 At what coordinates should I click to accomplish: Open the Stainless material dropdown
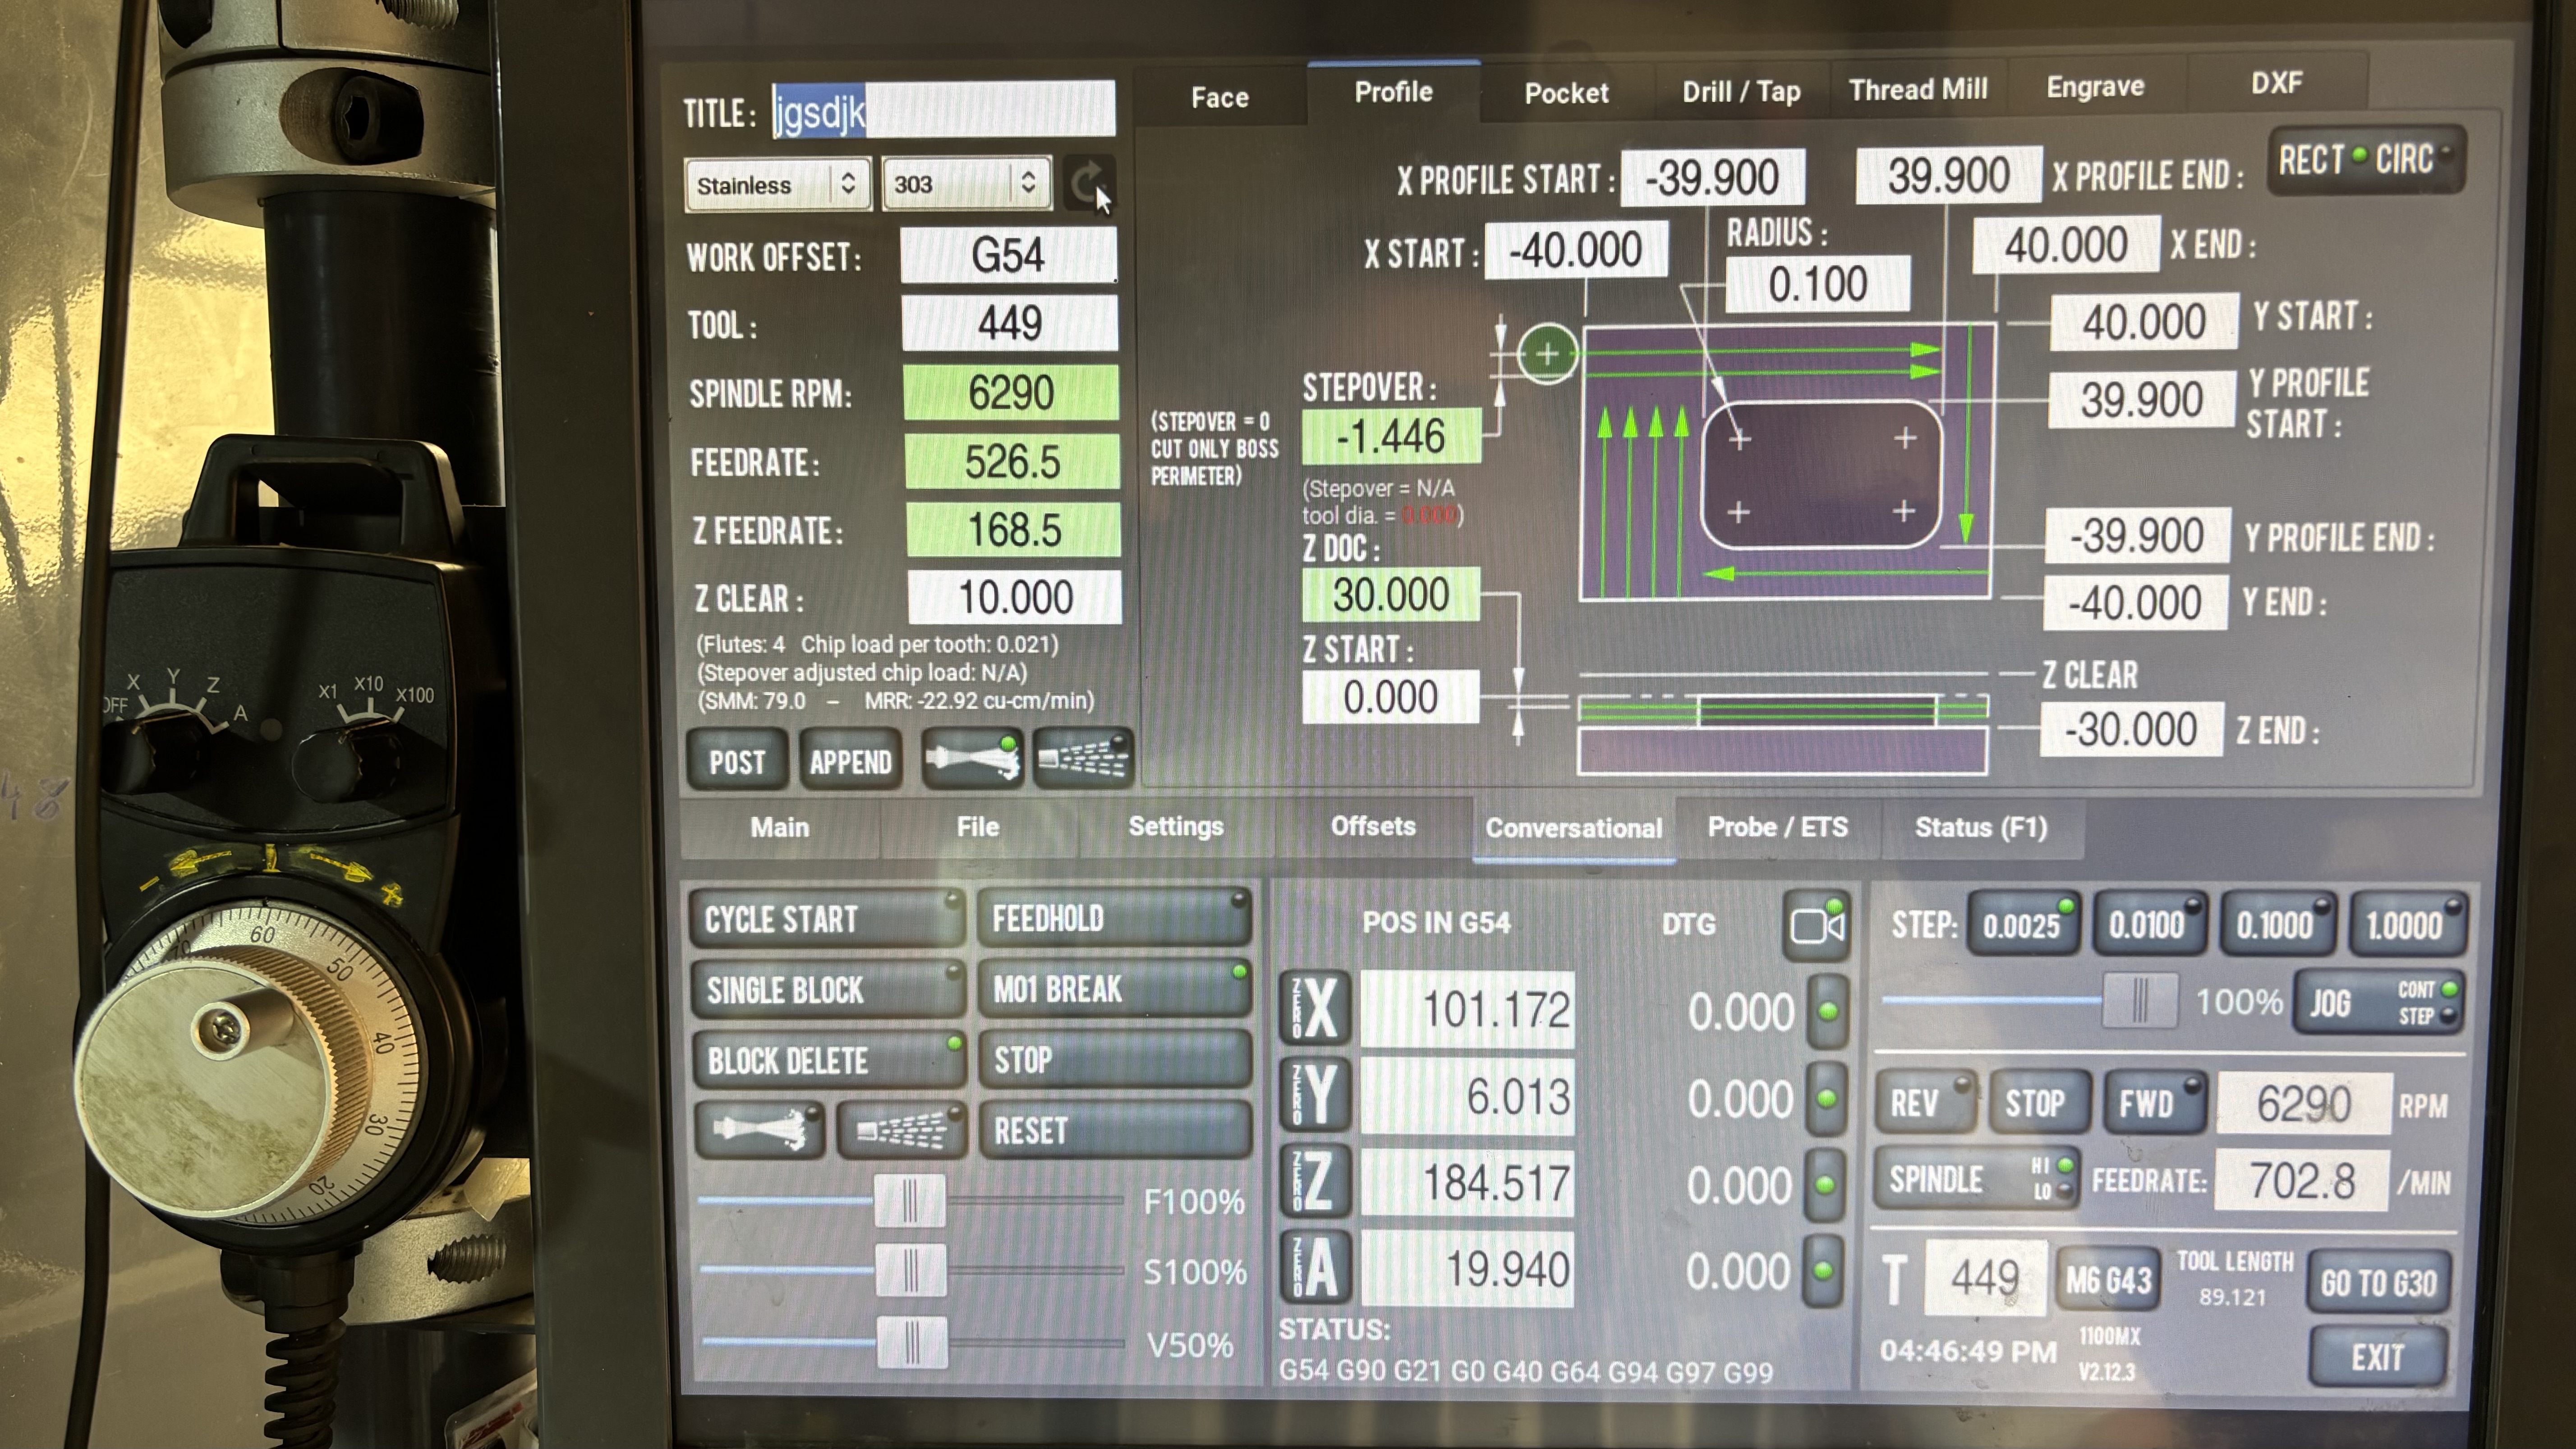click(x=777, y=184)
